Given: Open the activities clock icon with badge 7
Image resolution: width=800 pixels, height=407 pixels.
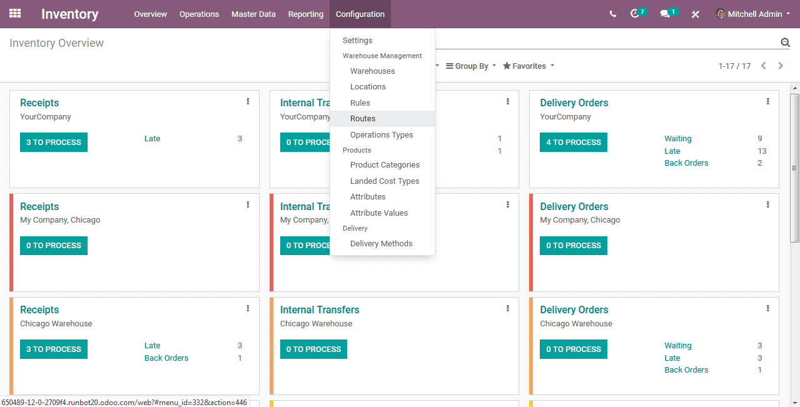Looking at the screenshot, I should [635, 13].
